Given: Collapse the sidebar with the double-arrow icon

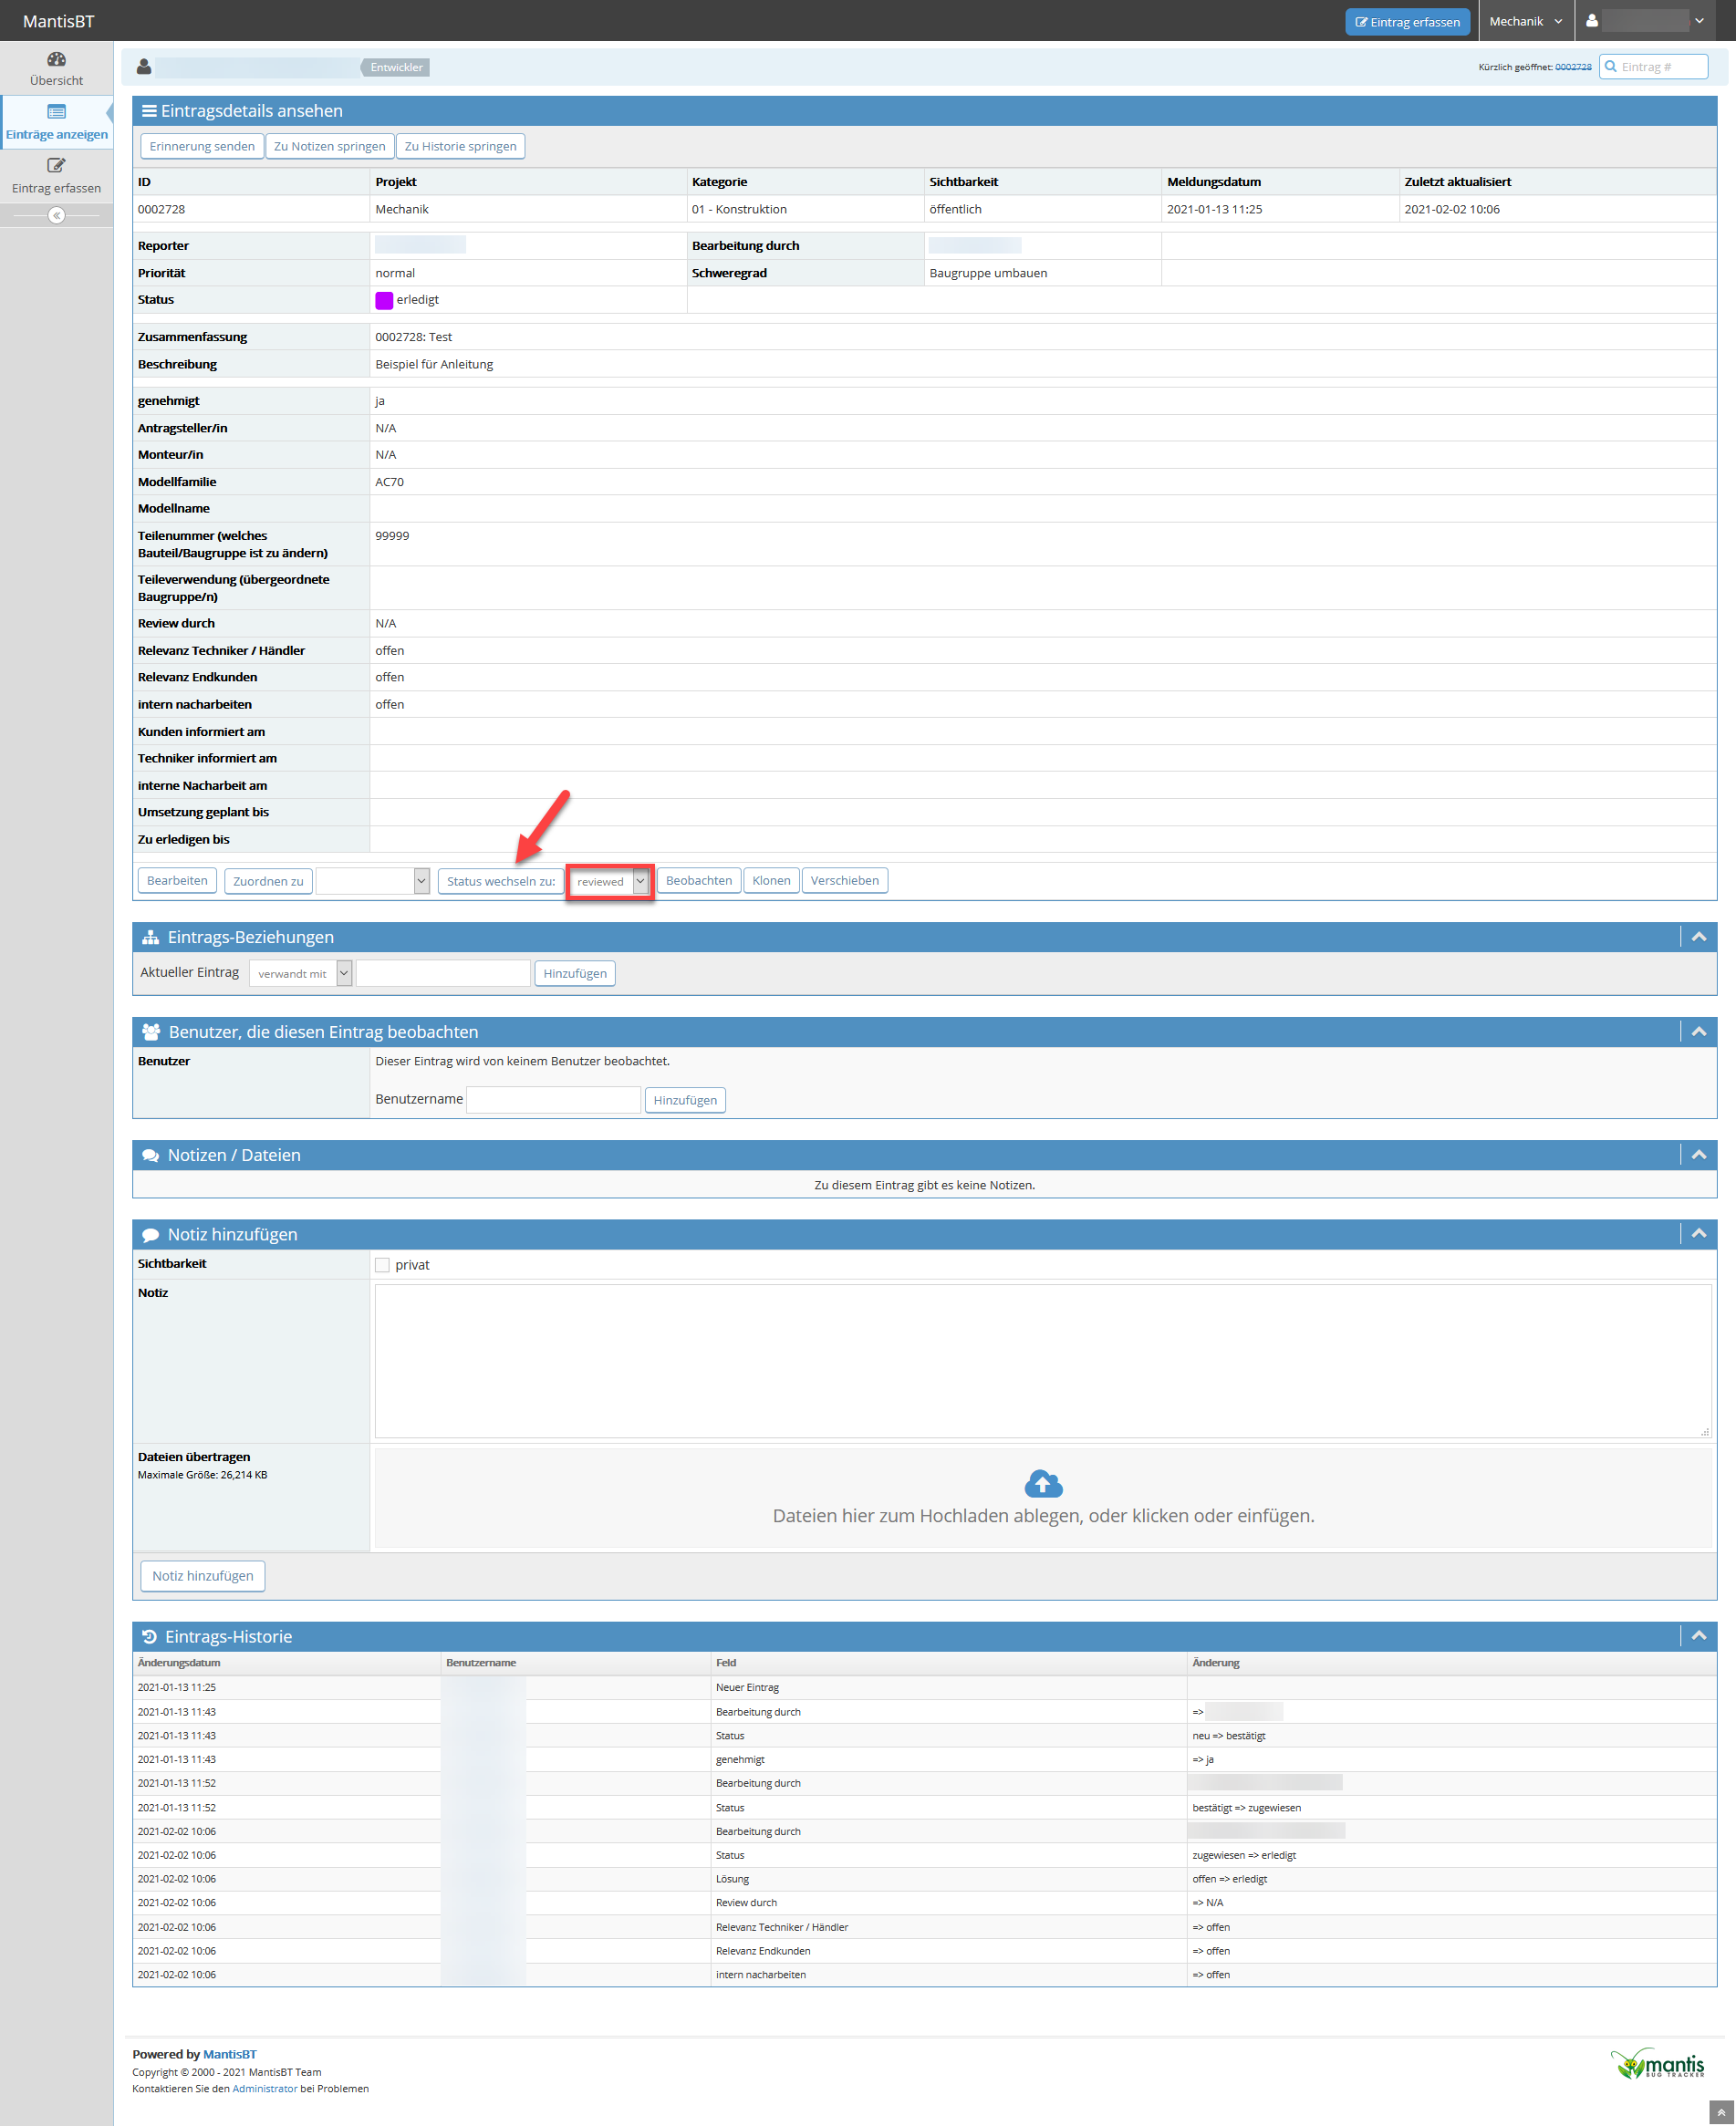Looking at the screenshot, I should 56,215.
